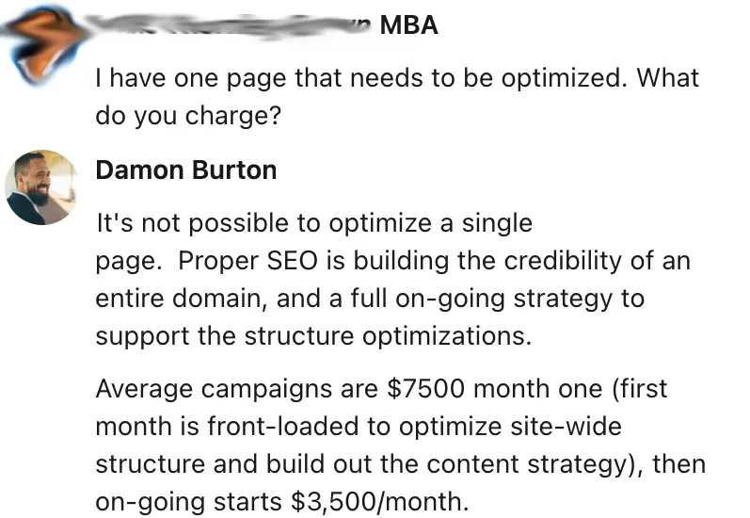
Task: Open the Damon Burton name link
Action: [186, 170]
